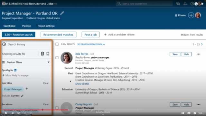Open Hidden from results link
Screen dimensions: 206x116
(x=192, y=35)
